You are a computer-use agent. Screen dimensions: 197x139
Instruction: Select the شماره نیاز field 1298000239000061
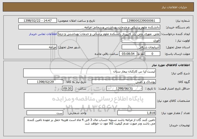coord(141,21)
